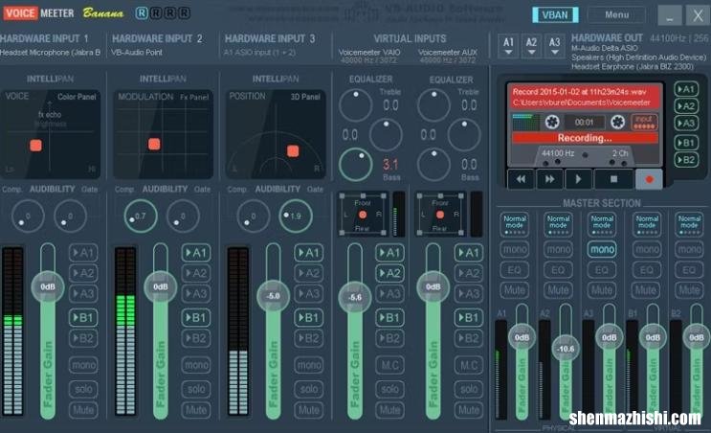Mute Hardware Input 1 strip
The image size is (711, 433).
[x=83, y=410]
